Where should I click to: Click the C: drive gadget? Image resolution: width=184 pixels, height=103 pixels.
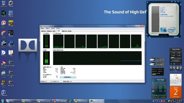tap(157, 60)
